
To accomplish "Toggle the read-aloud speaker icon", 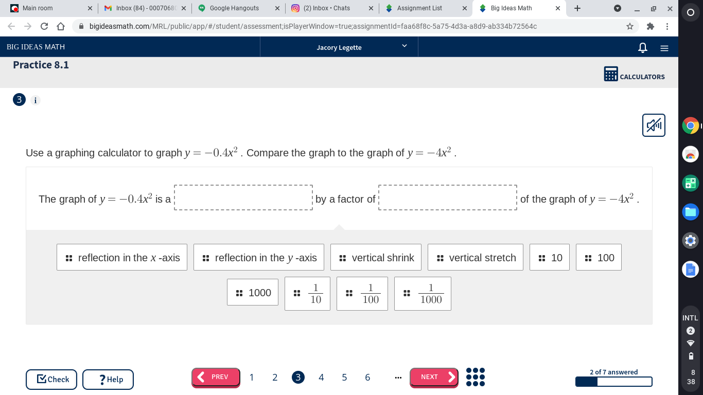I will [654, 125].
